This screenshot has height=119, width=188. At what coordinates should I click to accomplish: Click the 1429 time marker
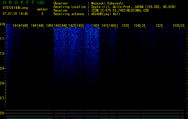tap(72, 26)
